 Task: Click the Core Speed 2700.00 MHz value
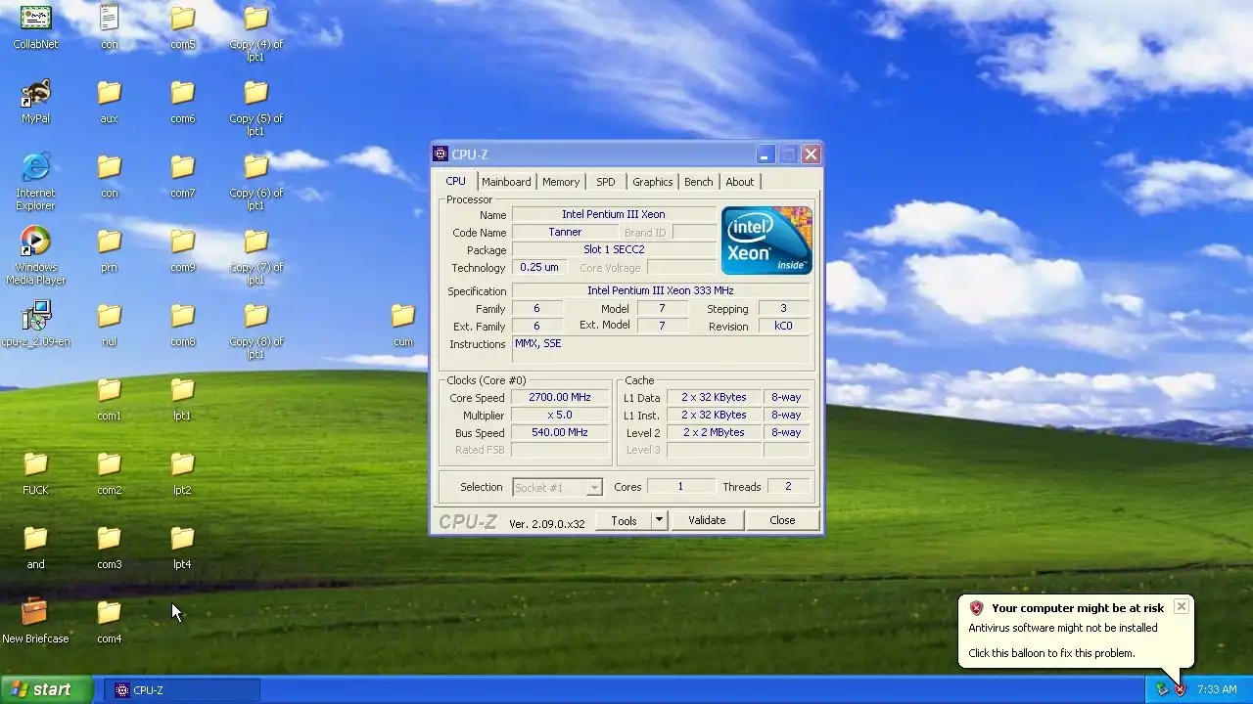point(560,398)
